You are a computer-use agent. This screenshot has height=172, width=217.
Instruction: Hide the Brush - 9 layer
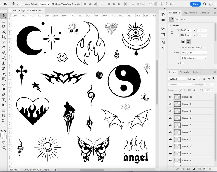tap(170, 104)
